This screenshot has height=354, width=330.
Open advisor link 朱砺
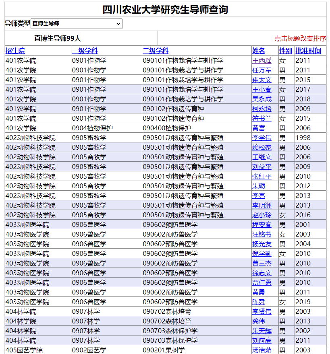click(259, 186)
